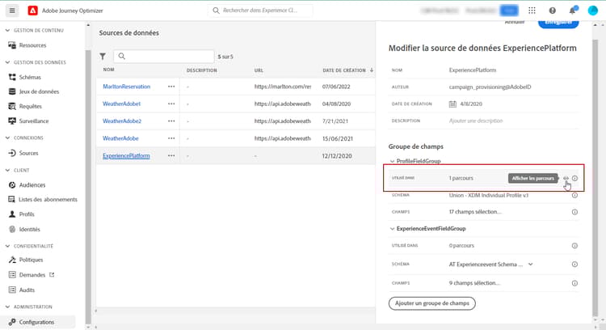Click info icon for 0 parcours row
The image size is (606, 330).
click(574, 246)
